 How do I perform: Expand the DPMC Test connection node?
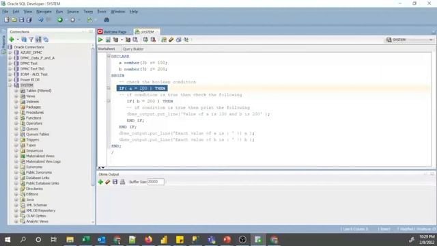coord(10,64)
